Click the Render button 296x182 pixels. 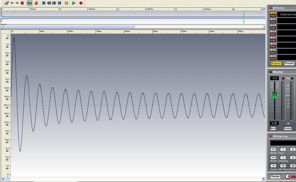[x=275, y=176]
